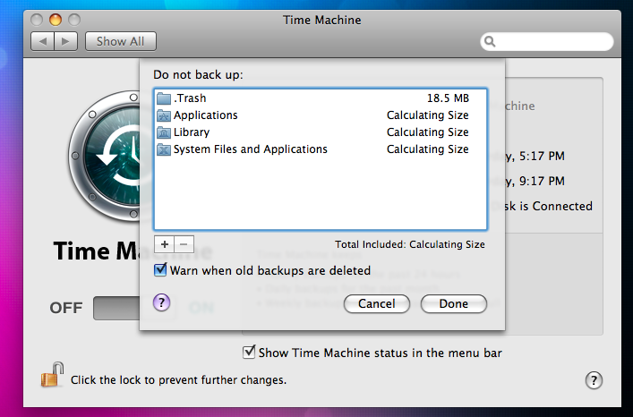Screen dimensions: 633x417
Task: Toggle Show Time Machine status in menu bar
Action: point(249,352)
